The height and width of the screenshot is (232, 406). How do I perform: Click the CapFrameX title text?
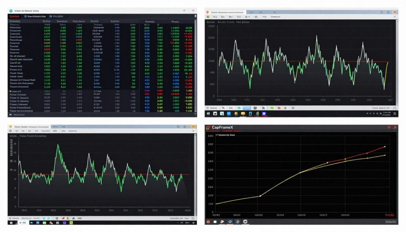222,127
